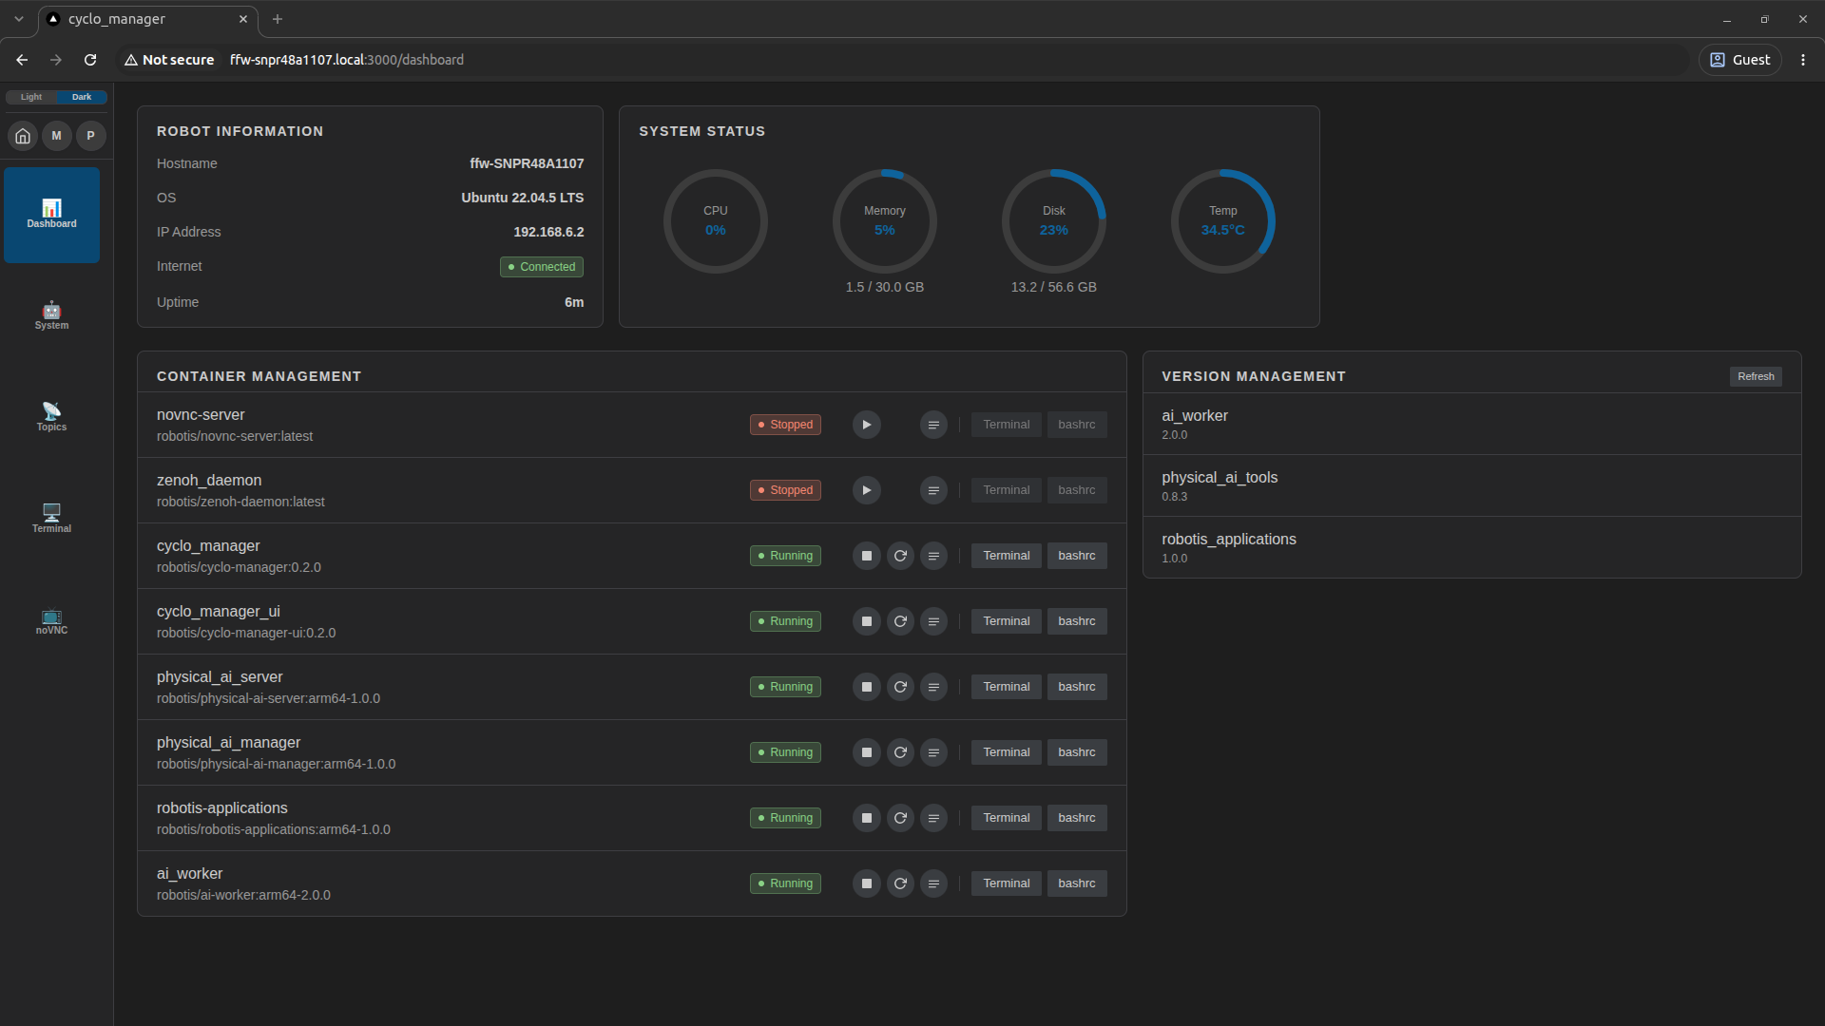Viewport: 1825px width, 1026px height.
Task: Open logs for novnc-server container
Action: point(933,425)
